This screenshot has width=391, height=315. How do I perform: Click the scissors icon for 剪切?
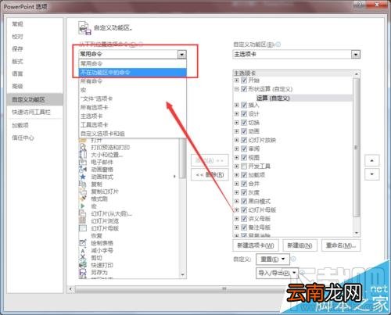click(83, 258)
